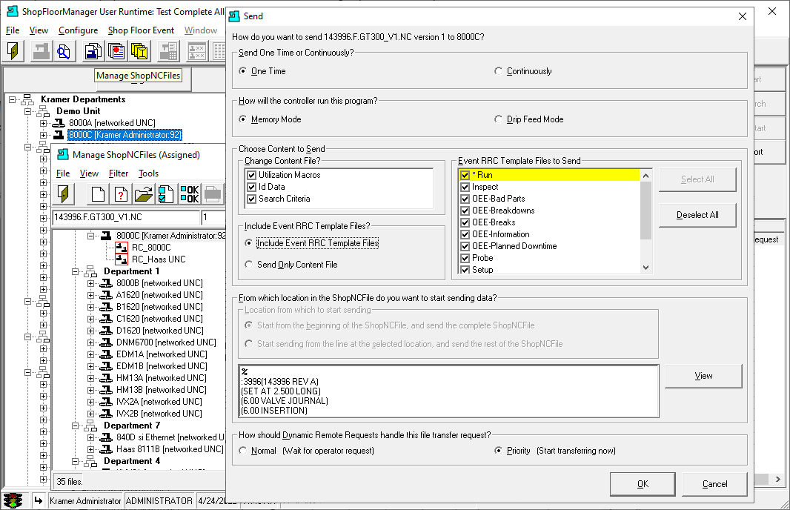Click the Deselect All button
790x510 pixels.
[x=697, y=215]
